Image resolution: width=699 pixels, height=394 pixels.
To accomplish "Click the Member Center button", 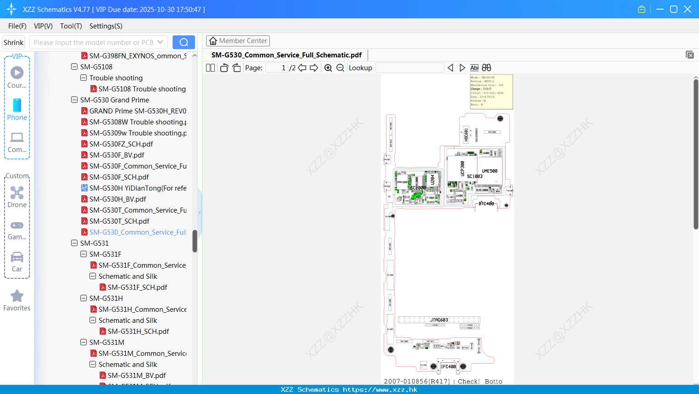I will coord(238,41).
